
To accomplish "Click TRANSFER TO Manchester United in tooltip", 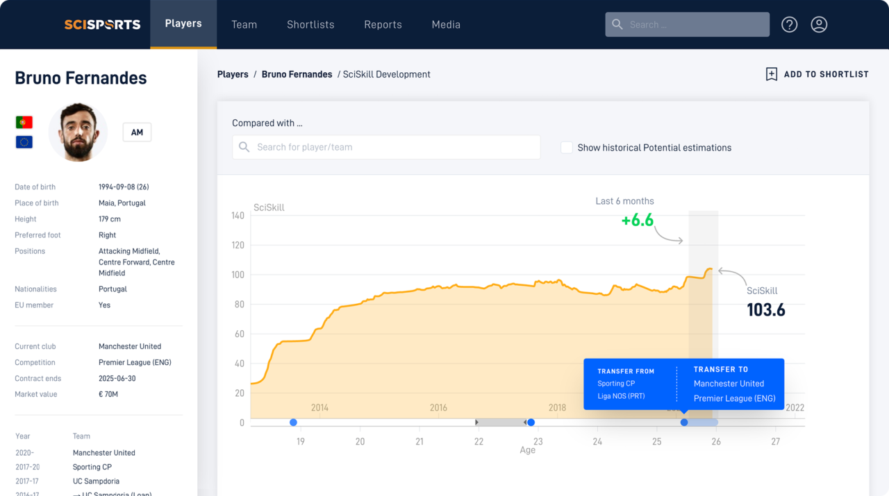I will click(735, 384).
